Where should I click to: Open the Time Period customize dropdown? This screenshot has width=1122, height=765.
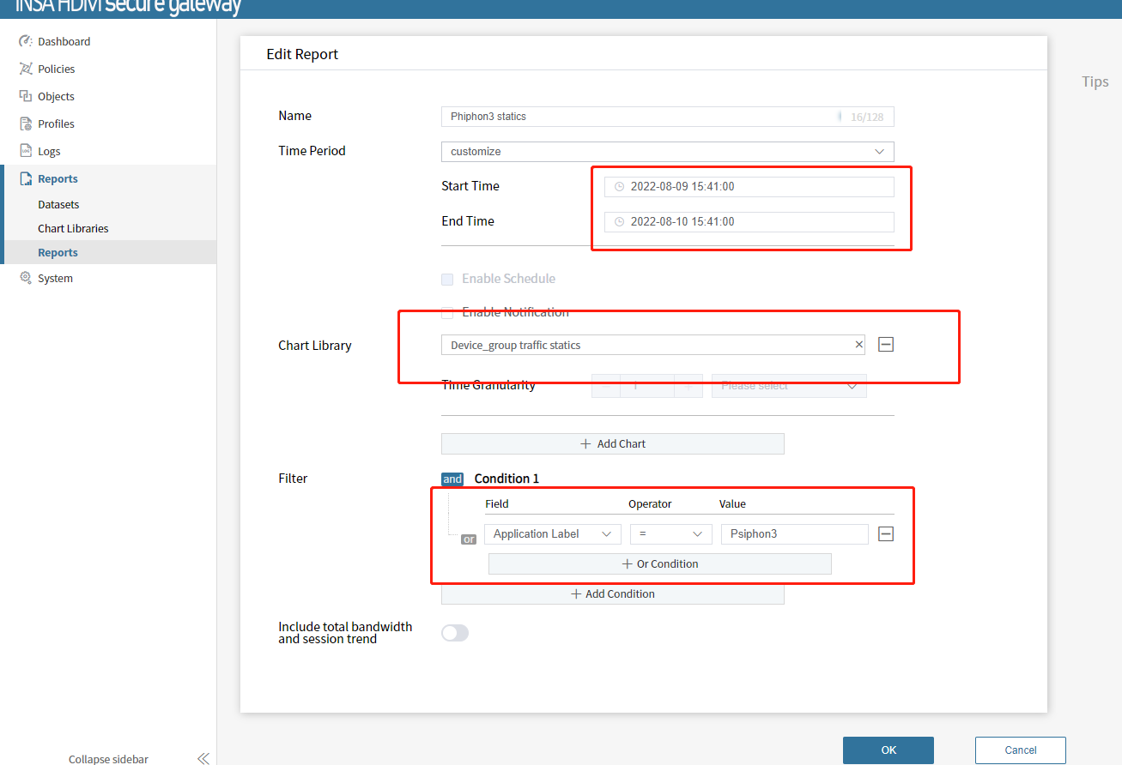[667, 152]
